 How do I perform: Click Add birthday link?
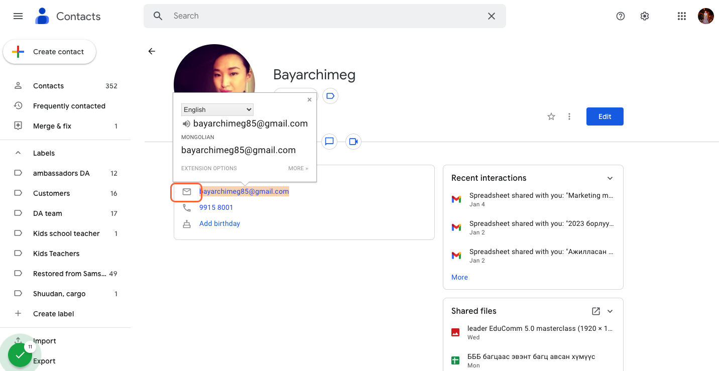coord(219,223)
